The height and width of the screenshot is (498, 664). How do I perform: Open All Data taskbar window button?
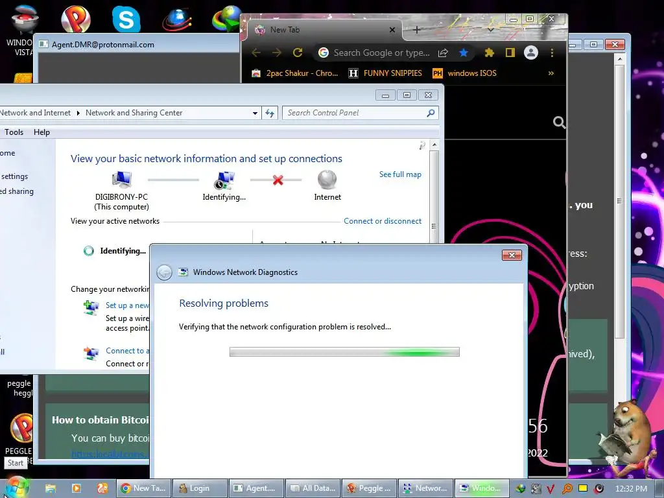(x=313, y=488)
